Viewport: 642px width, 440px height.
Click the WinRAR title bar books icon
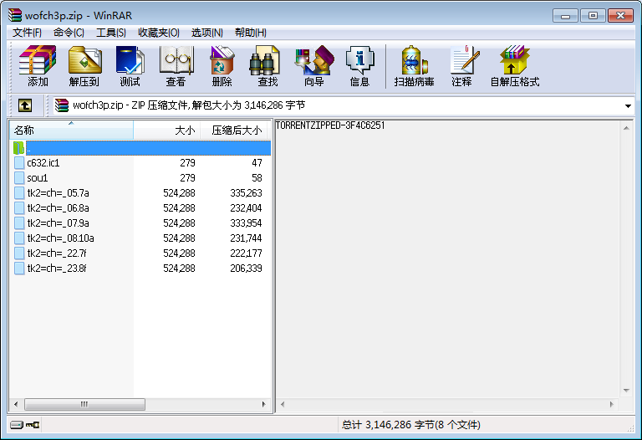pyautogui.click(x=15, y=15)
